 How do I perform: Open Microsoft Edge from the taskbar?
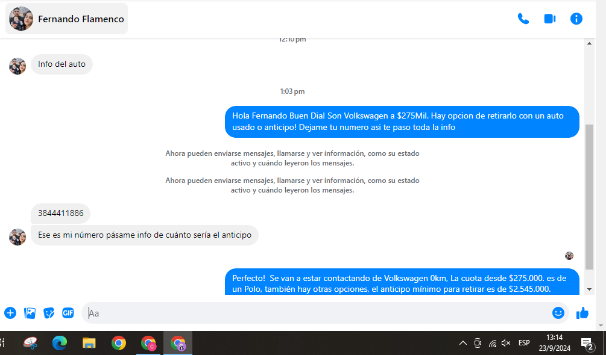click(60, 343)
